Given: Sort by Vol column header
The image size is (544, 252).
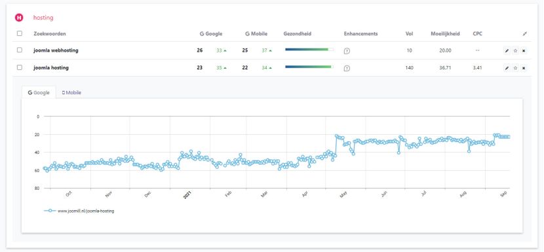Looking at the screenshot, I should (410, 33).
